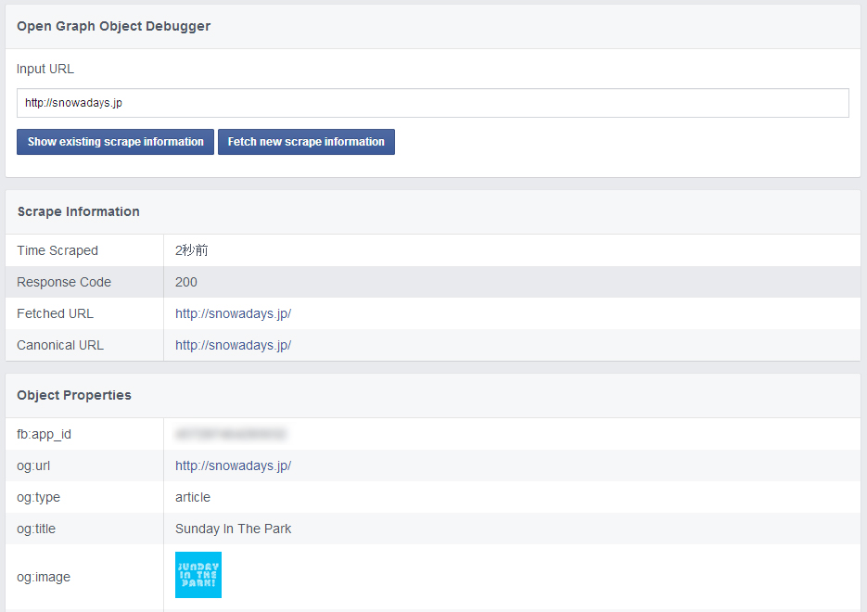
Task: Click the Input URL text field
Action: [x=432, y=103]
